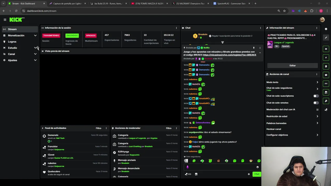Toggle the chat bubble widget in right rail
Viewport: 331px width, 186px height.
tap(326, 75)
